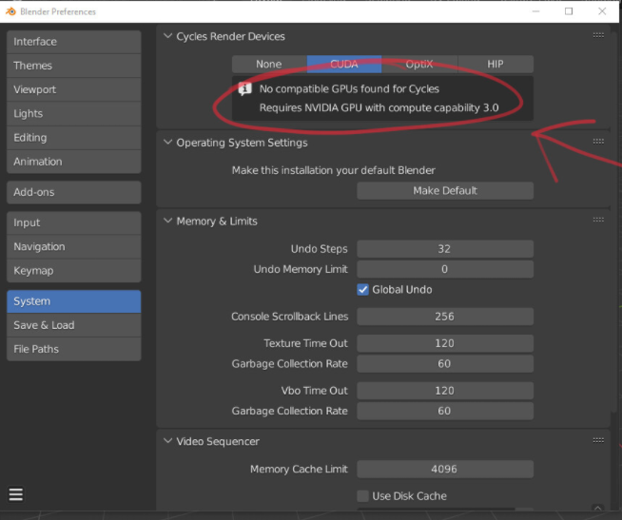Click Garbage Collection Rate under Vbo Time Out
Image resolution: width=622 pixels, height=520 pixels.
pos(445,411)
